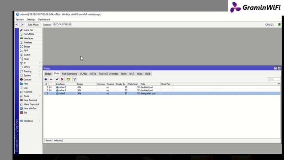Switch to the MDB tab
The height and width of the screenshot is (160, 284).
pyautogui.click(x=148, y=74)
